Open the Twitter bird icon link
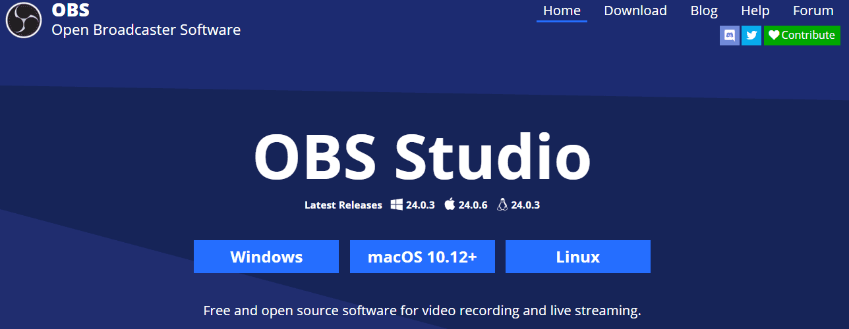This screenshot has height=329, width=849. coord(751,36)
